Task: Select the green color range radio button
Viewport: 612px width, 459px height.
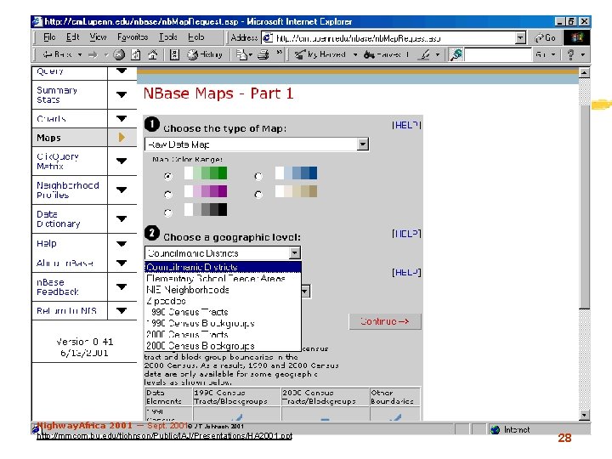Action: coord(167,177)
